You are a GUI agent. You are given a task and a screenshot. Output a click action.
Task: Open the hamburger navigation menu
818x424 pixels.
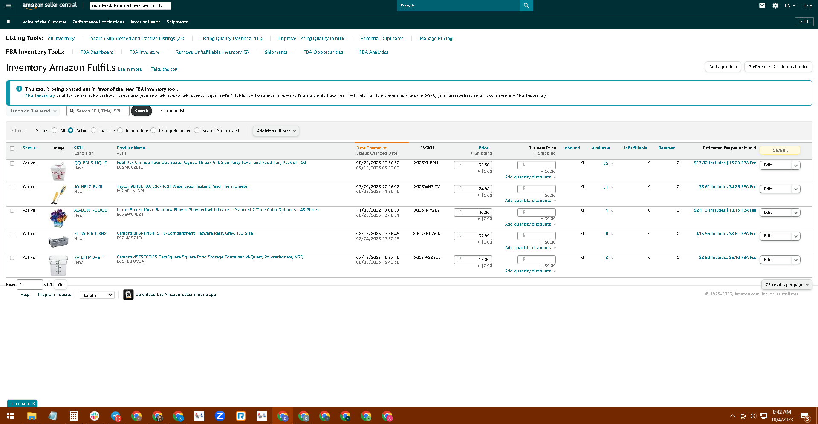pyautogui.click(x=8, y=6)
